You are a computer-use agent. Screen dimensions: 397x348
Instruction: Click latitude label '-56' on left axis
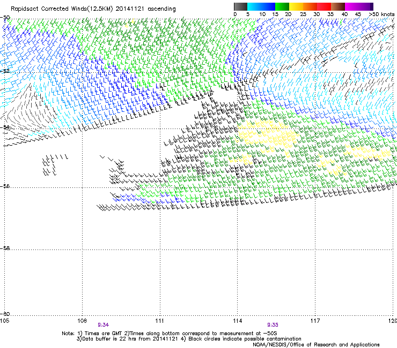5,186
